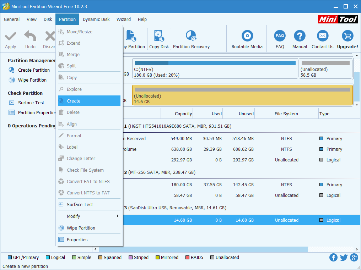Screen dimensions: 361x270
Task: Choose Create from the Partition menu
Action: (x=74, y=101)
